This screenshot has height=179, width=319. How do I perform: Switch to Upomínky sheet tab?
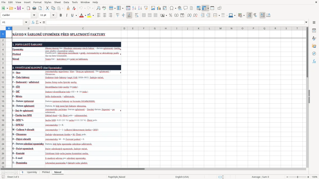click(32, 172)
